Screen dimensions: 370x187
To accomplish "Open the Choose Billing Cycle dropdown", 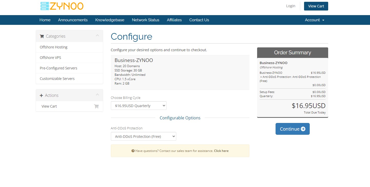I will (139, 106).
